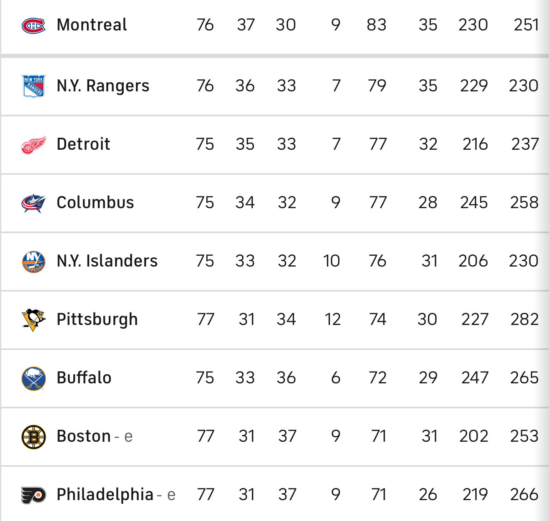Tap the Boston Bruins logo
This screenshot has width=550, height=521.
click(x=33, y=437)
